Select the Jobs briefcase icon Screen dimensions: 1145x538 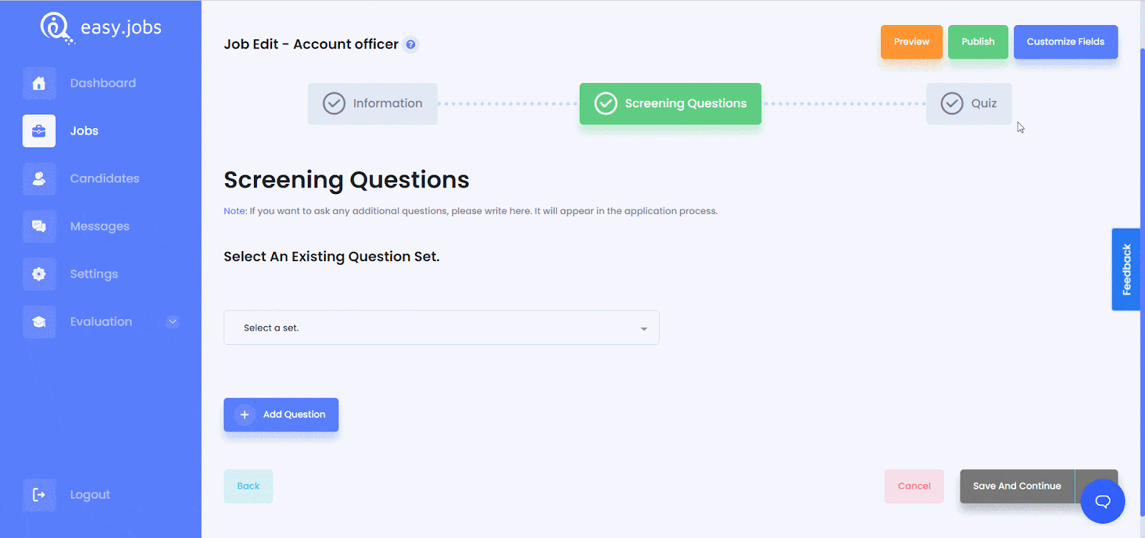coord(39,131)
